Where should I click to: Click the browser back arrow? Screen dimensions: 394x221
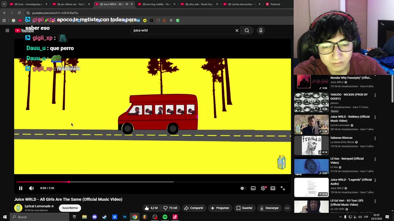click(4, 13)
